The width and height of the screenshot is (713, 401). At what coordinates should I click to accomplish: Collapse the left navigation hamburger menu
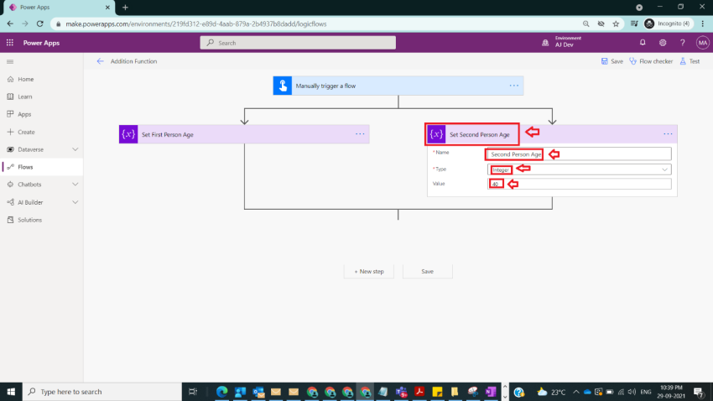pos(10,61)
